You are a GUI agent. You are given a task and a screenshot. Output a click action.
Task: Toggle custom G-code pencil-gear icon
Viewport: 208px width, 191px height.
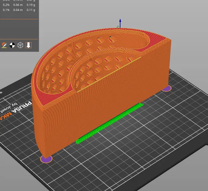(4, 45)
